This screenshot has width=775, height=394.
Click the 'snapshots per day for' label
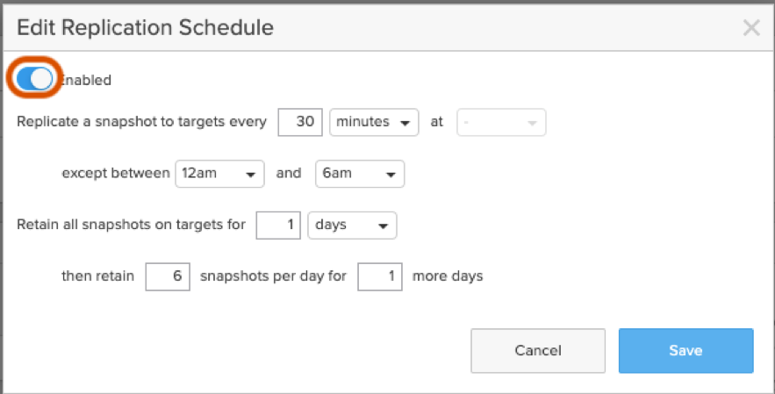tap(273, 276)
